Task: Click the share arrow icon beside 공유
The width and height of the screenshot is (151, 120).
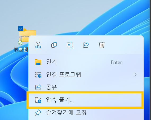Action: click(x=38, y=87)
